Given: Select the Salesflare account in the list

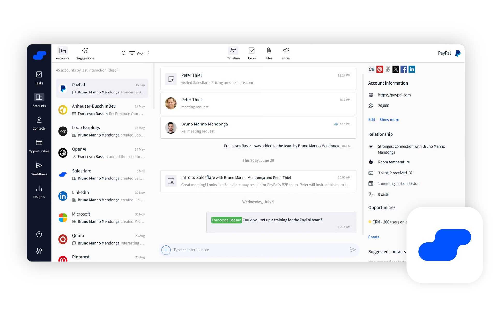Looking at the screenshot, I should click(x=102, y=174).
